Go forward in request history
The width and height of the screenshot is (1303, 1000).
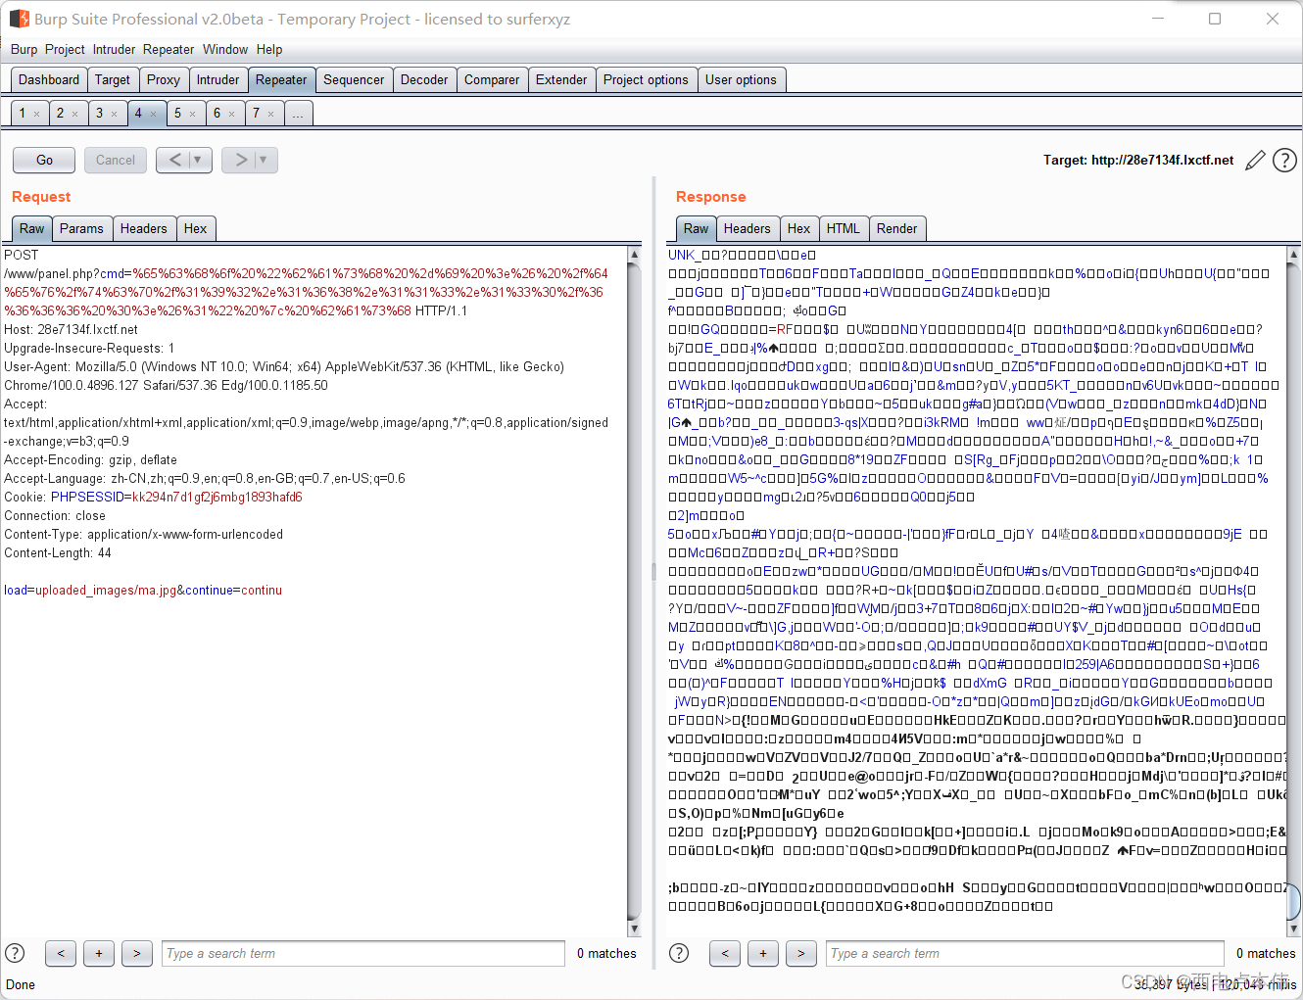tap(240, 160)
